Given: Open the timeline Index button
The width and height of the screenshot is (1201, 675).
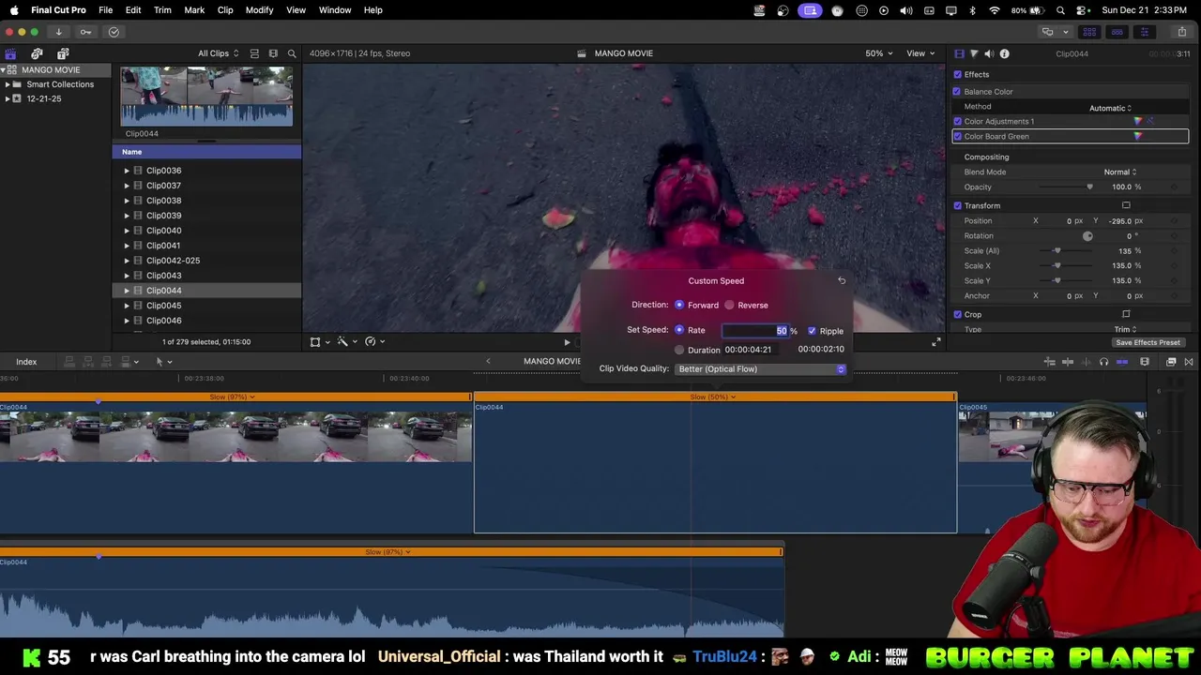Looking at the screenshot, I should [x=26, y=362].
